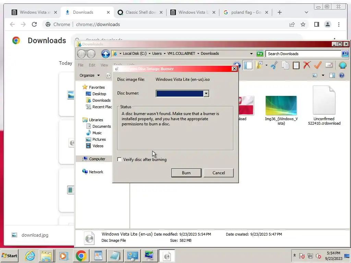Close the Disc Image Burner dialog
This screenshot has width=351, height=263.
234,68
